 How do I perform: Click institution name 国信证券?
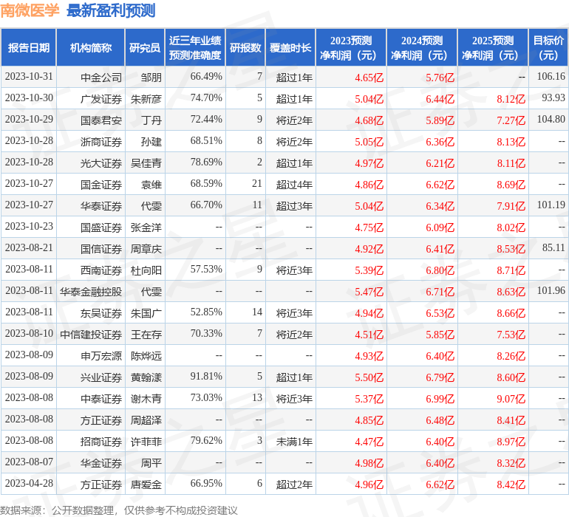click(x=101, y=248)
